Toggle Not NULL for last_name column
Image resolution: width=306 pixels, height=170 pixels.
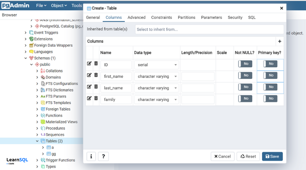[x=245, y=87]
